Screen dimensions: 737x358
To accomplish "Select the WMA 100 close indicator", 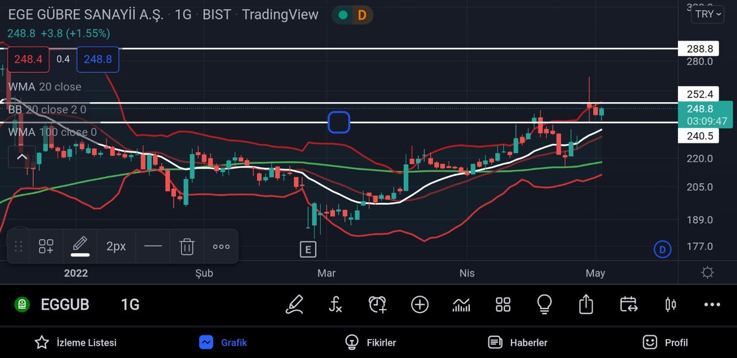I will tap(52, 132).
